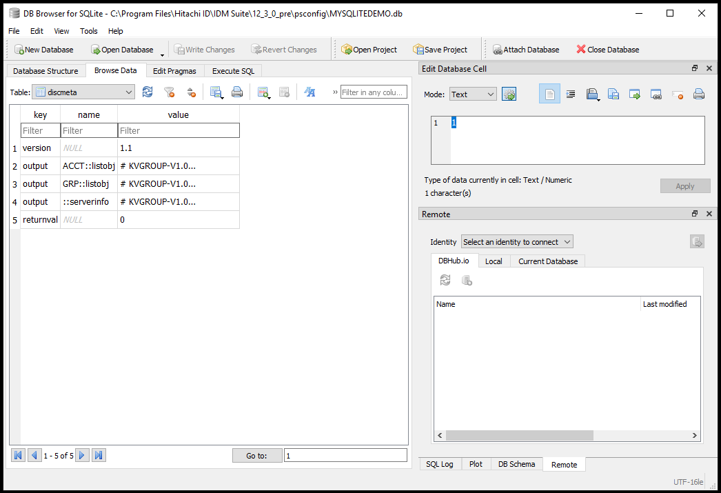Viewport: 721px width, 493px height.
Task: Click the Close Database button
Action: coord(607,50)
